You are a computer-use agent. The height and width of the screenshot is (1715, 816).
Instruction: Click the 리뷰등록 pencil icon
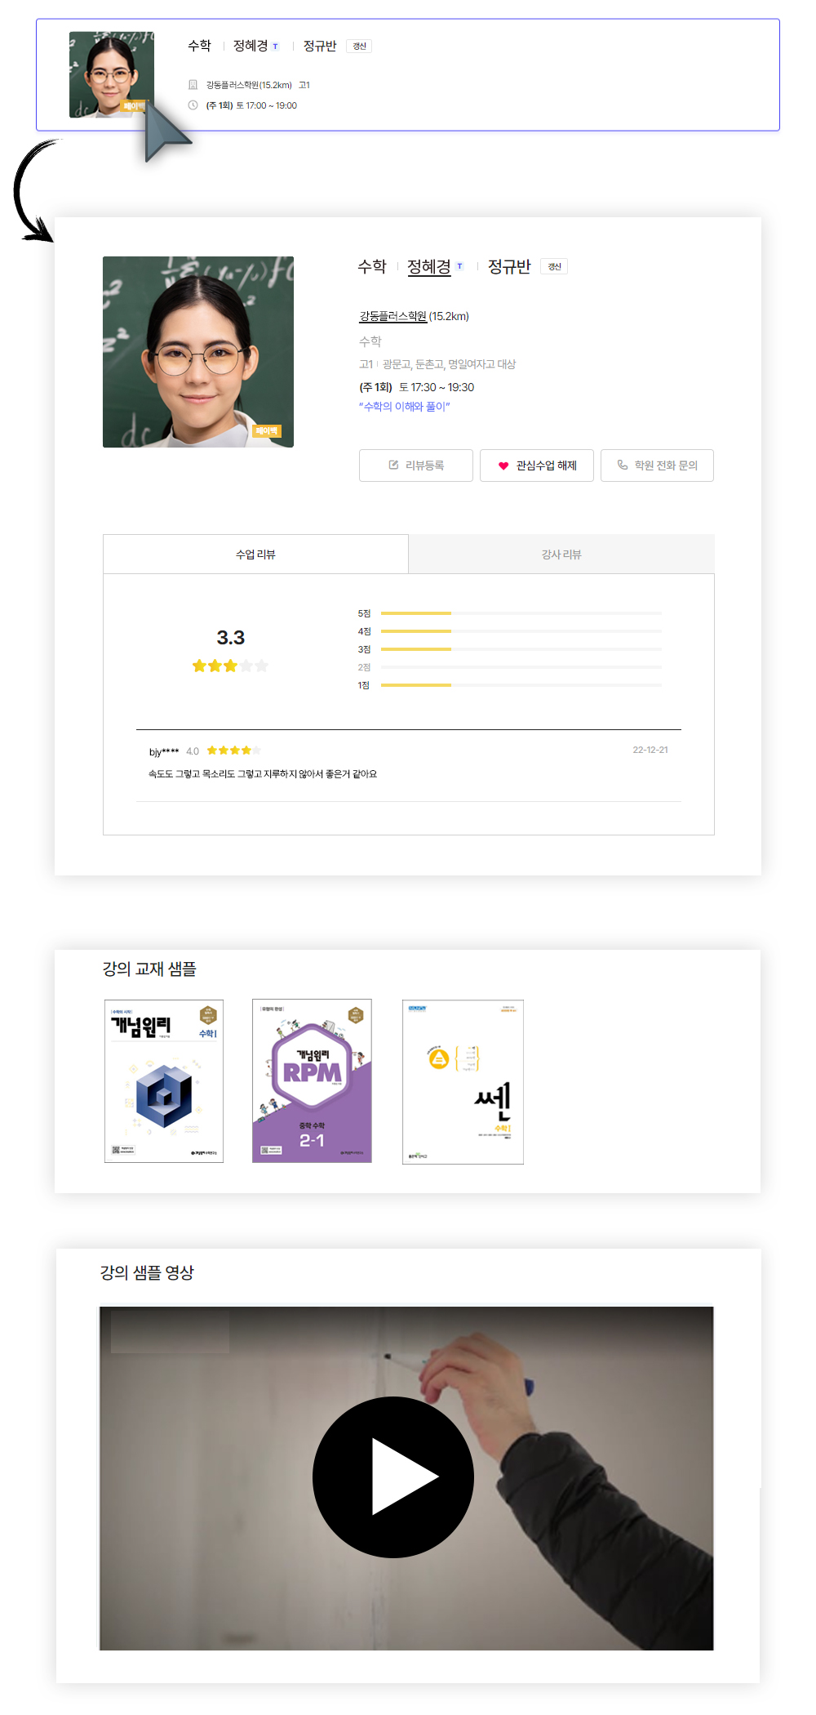393,465
